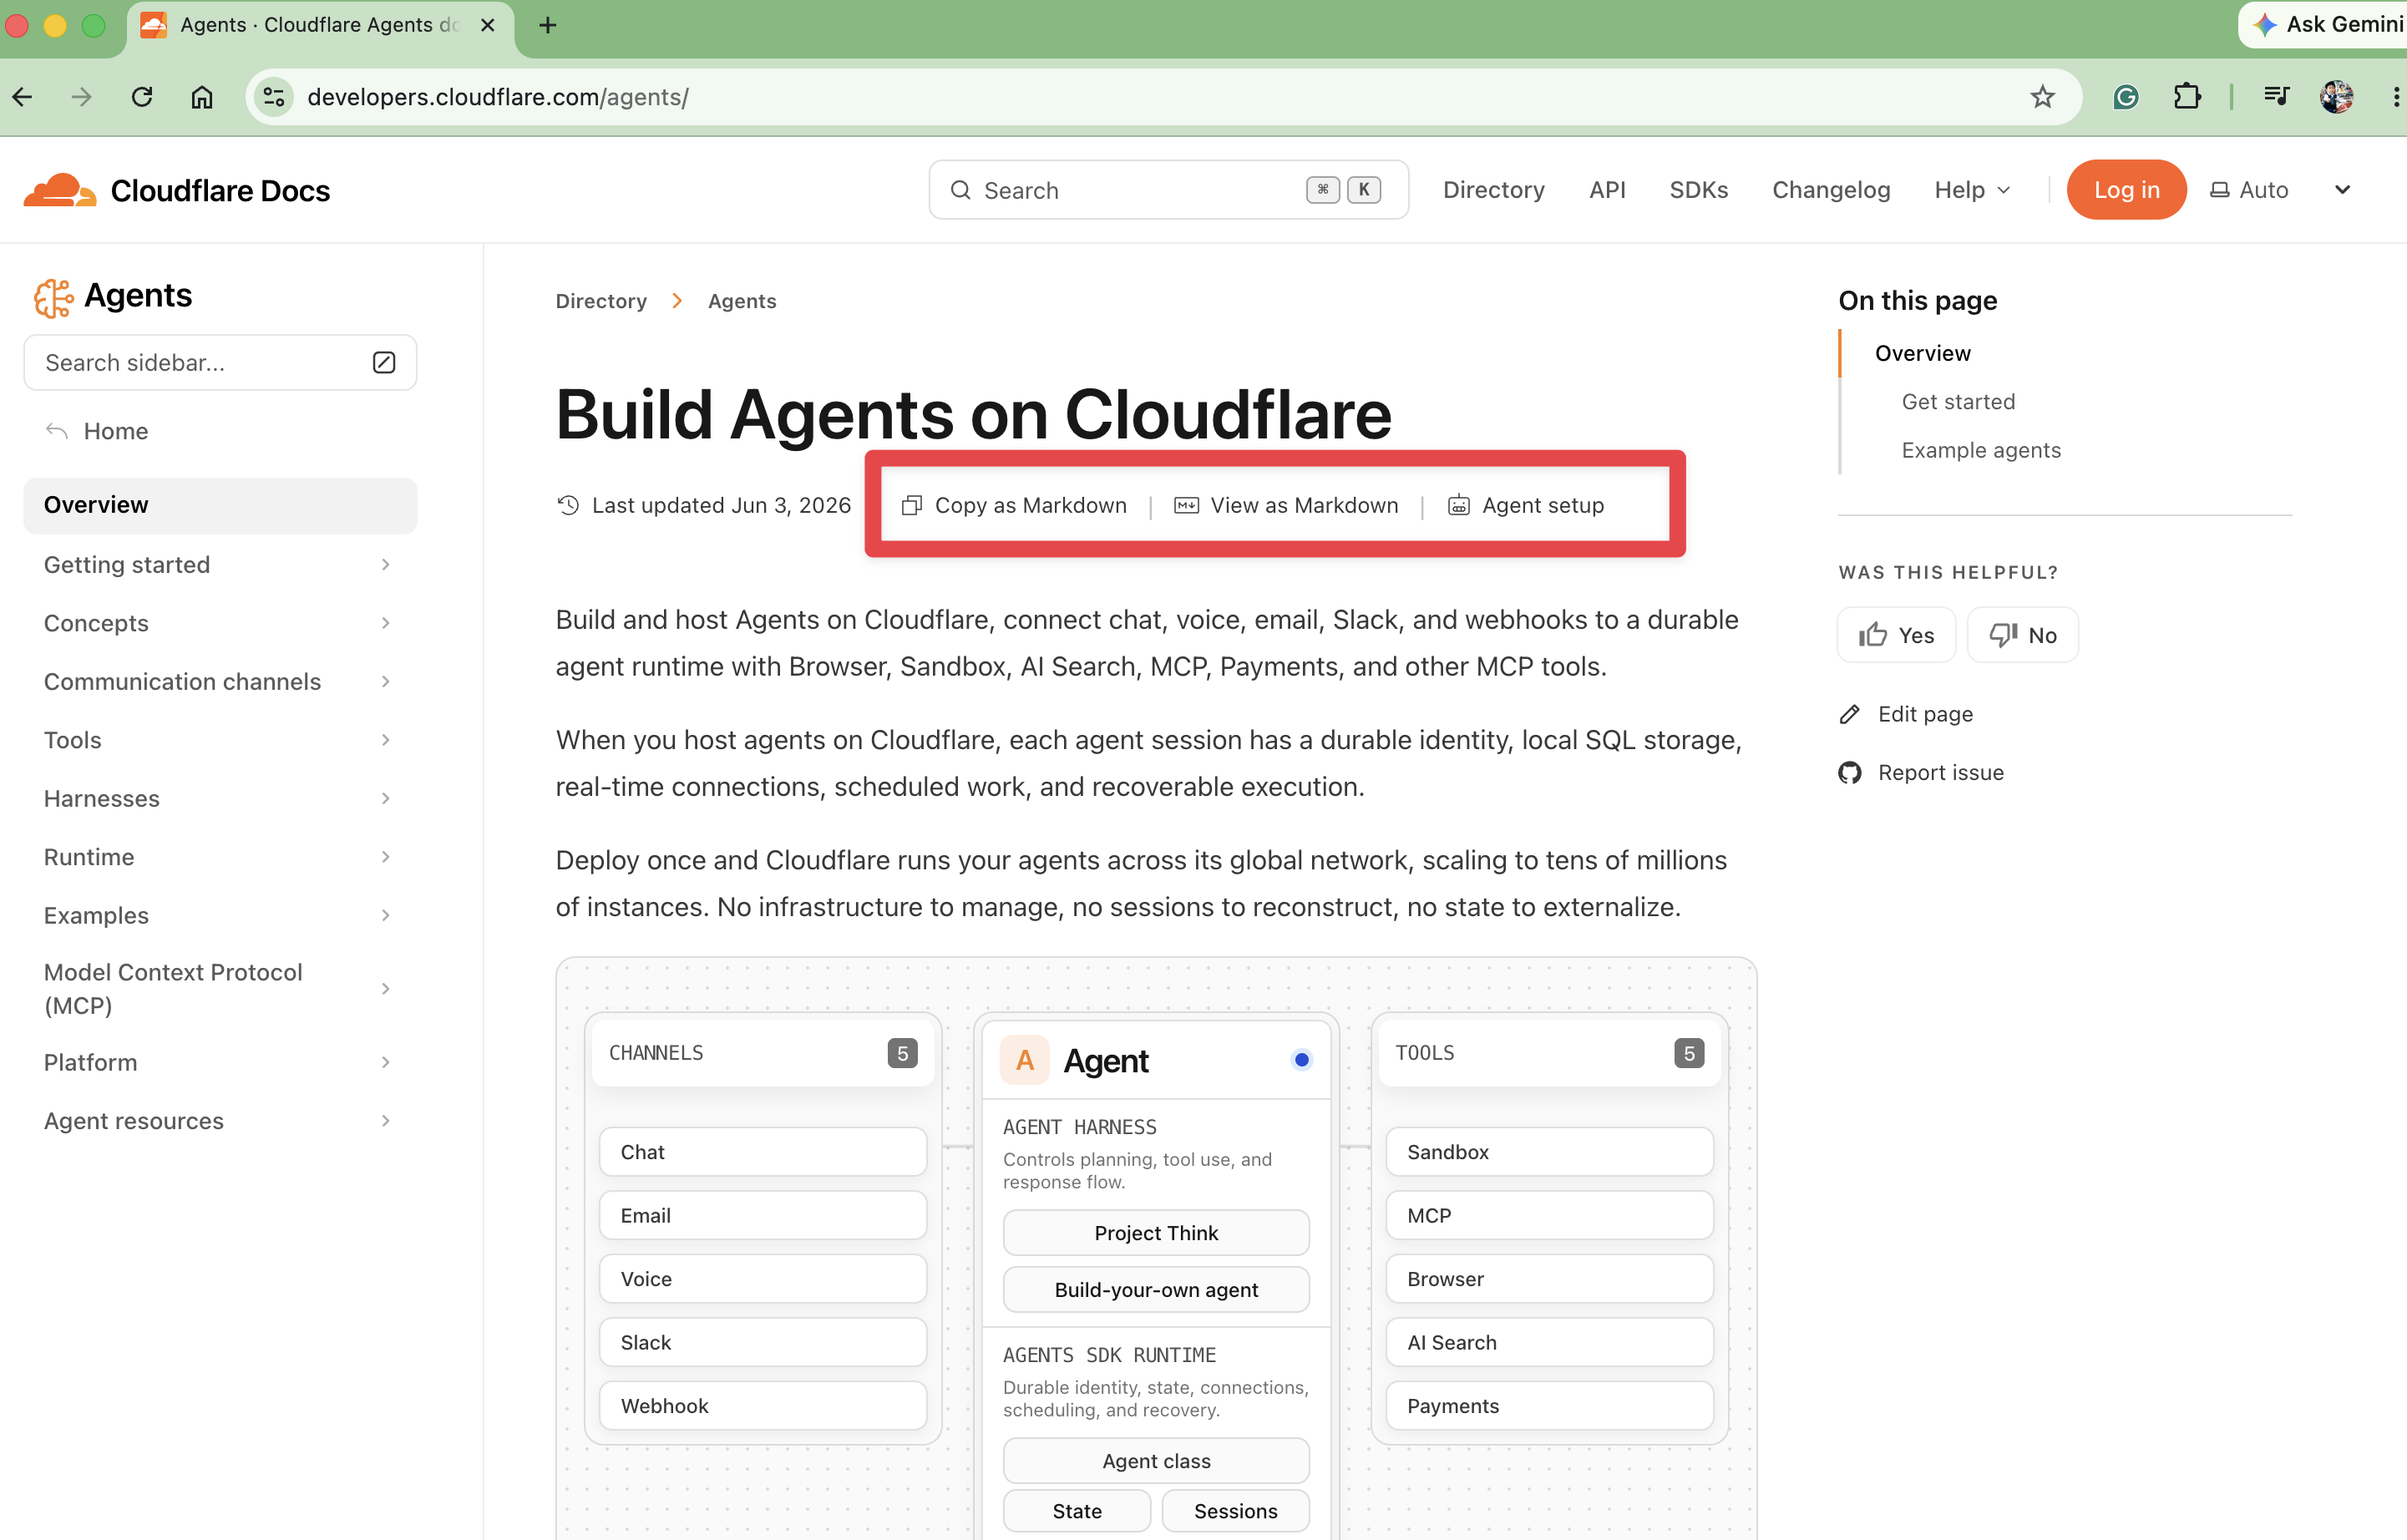
Task: Click the thumbs-up Yes button
Action: (x=1896, y=635)
